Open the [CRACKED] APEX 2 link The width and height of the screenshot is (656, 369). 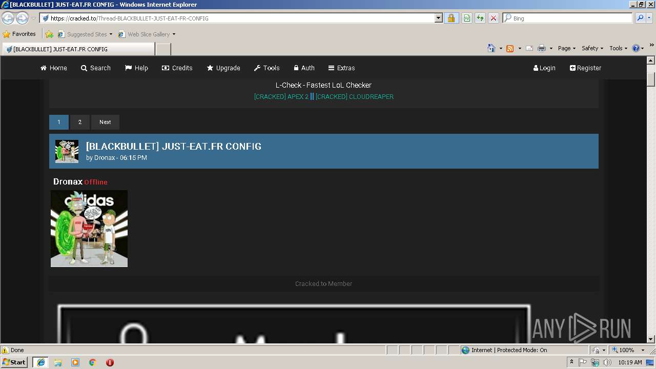click(281, 96)
